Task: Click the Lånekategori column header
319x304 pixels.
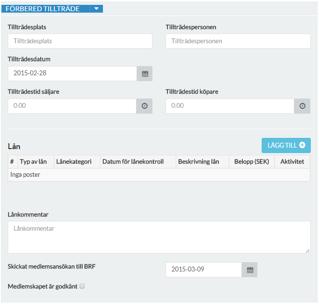Action: point(77,162)
